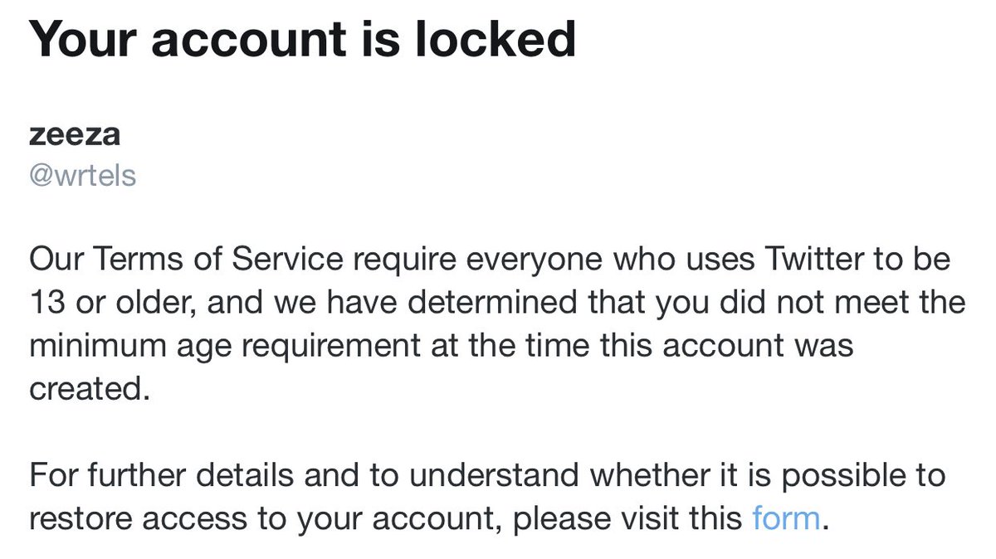Click the @wrtels username handle
This screenshot has height=559, width=996.
coord(83,176)
